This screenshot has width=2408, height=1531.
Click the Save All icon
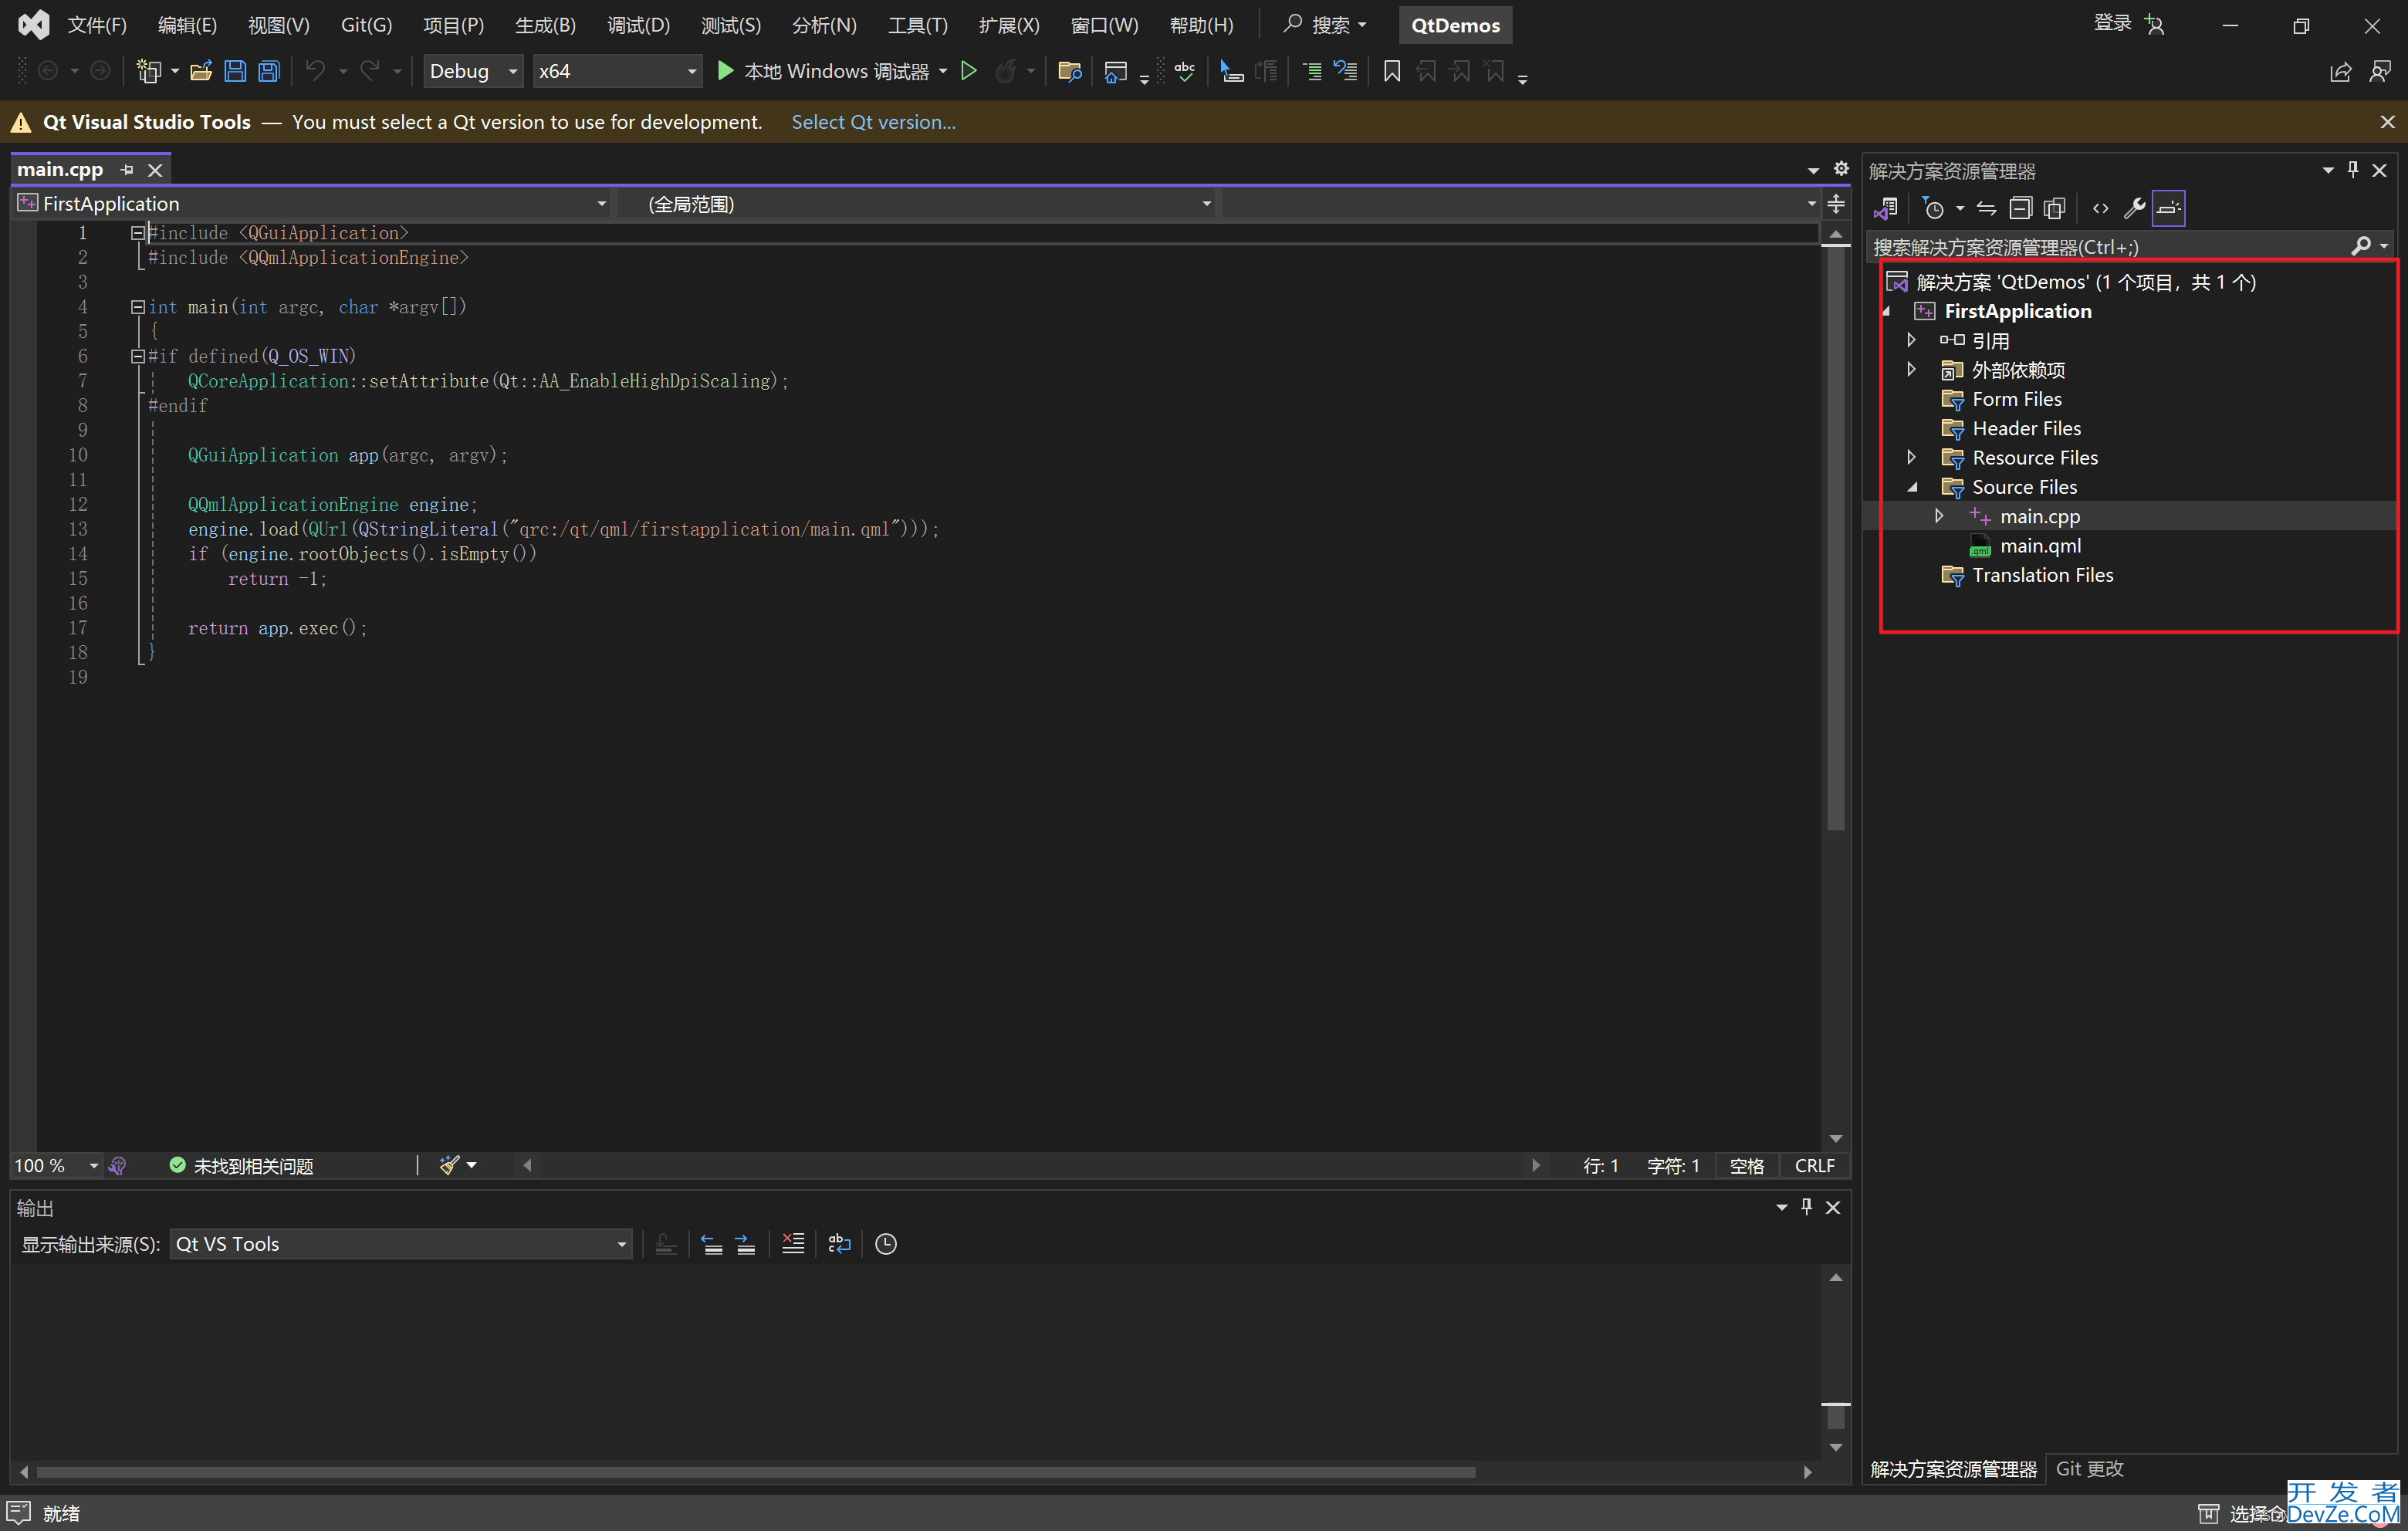[x=269, y=71]
